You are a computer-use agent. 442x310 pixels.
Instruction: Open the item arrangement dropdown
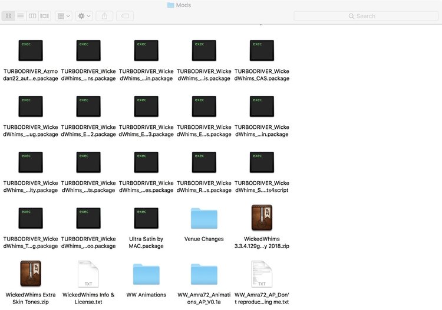click(x=64, y=16)
